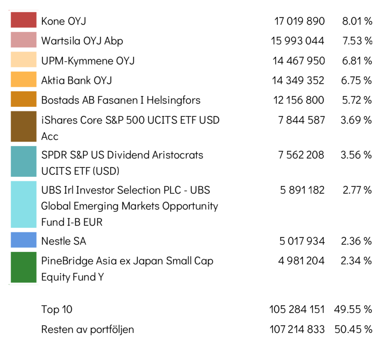
Task: Select the 3.56 % percentage
Action: tap(356, 155)
